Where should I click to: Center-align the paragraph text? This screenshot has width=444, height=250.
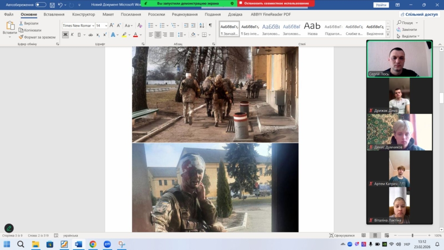point(158,35)
